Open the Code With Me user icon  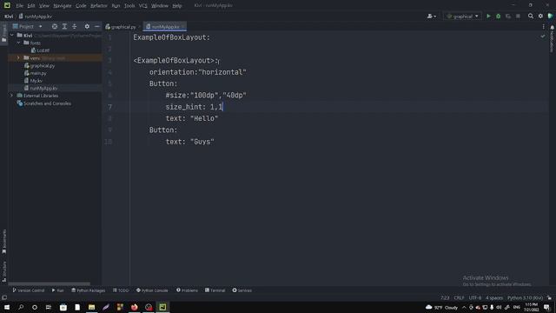coord(431,17)
